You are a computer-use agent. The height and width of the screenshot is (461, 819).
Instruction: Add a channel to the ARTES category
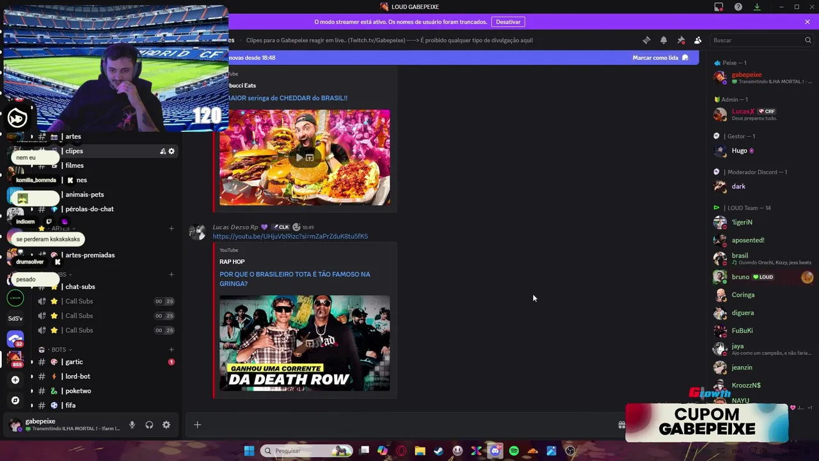(x=171, y=229)
